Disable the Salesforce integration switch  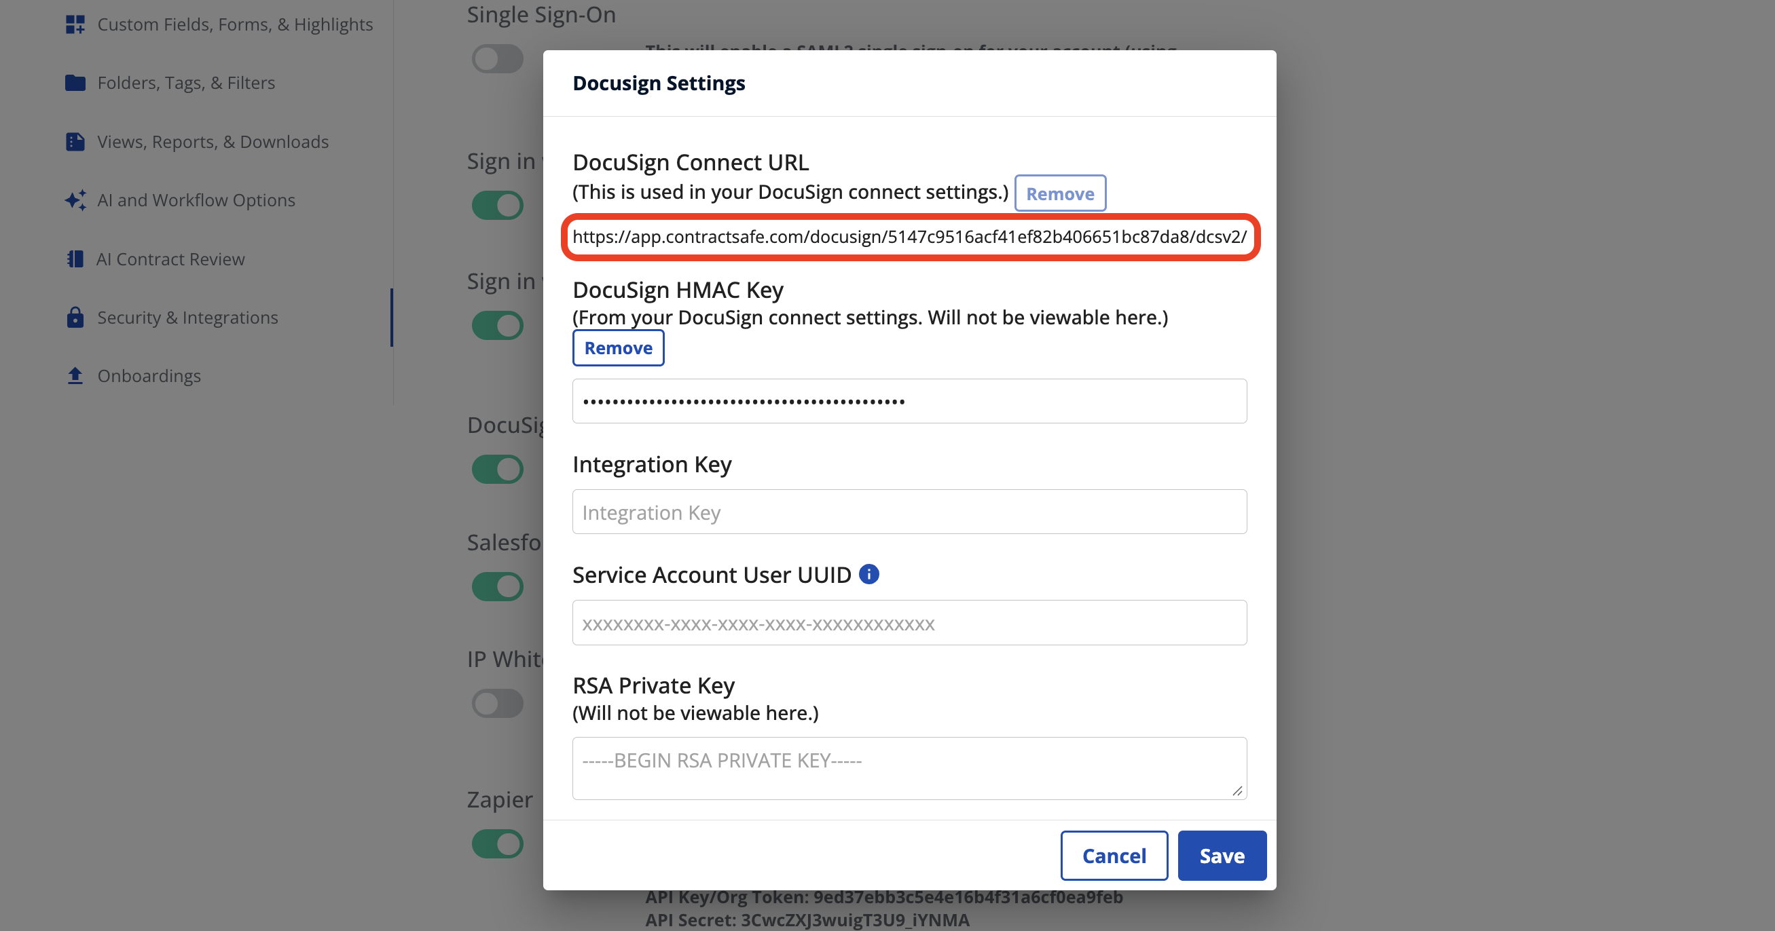pyautogui.click(x=498, y=587)
